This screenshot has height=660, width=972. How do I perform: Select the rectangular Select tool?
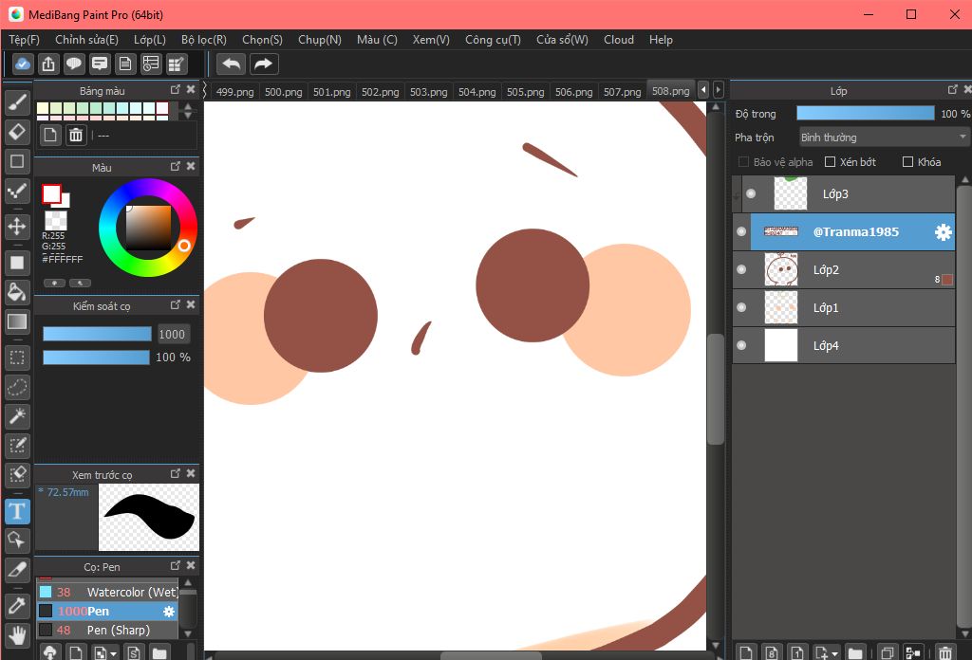click(x=17, y=357)
